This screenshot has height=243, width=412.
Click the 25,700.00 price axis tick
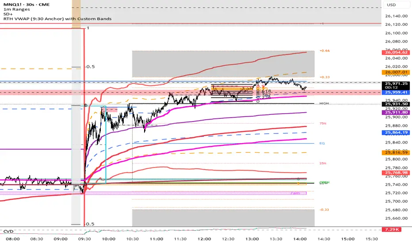pyautogui.click(x=396, y=201)
